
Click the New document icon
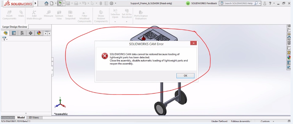point(51,3)
